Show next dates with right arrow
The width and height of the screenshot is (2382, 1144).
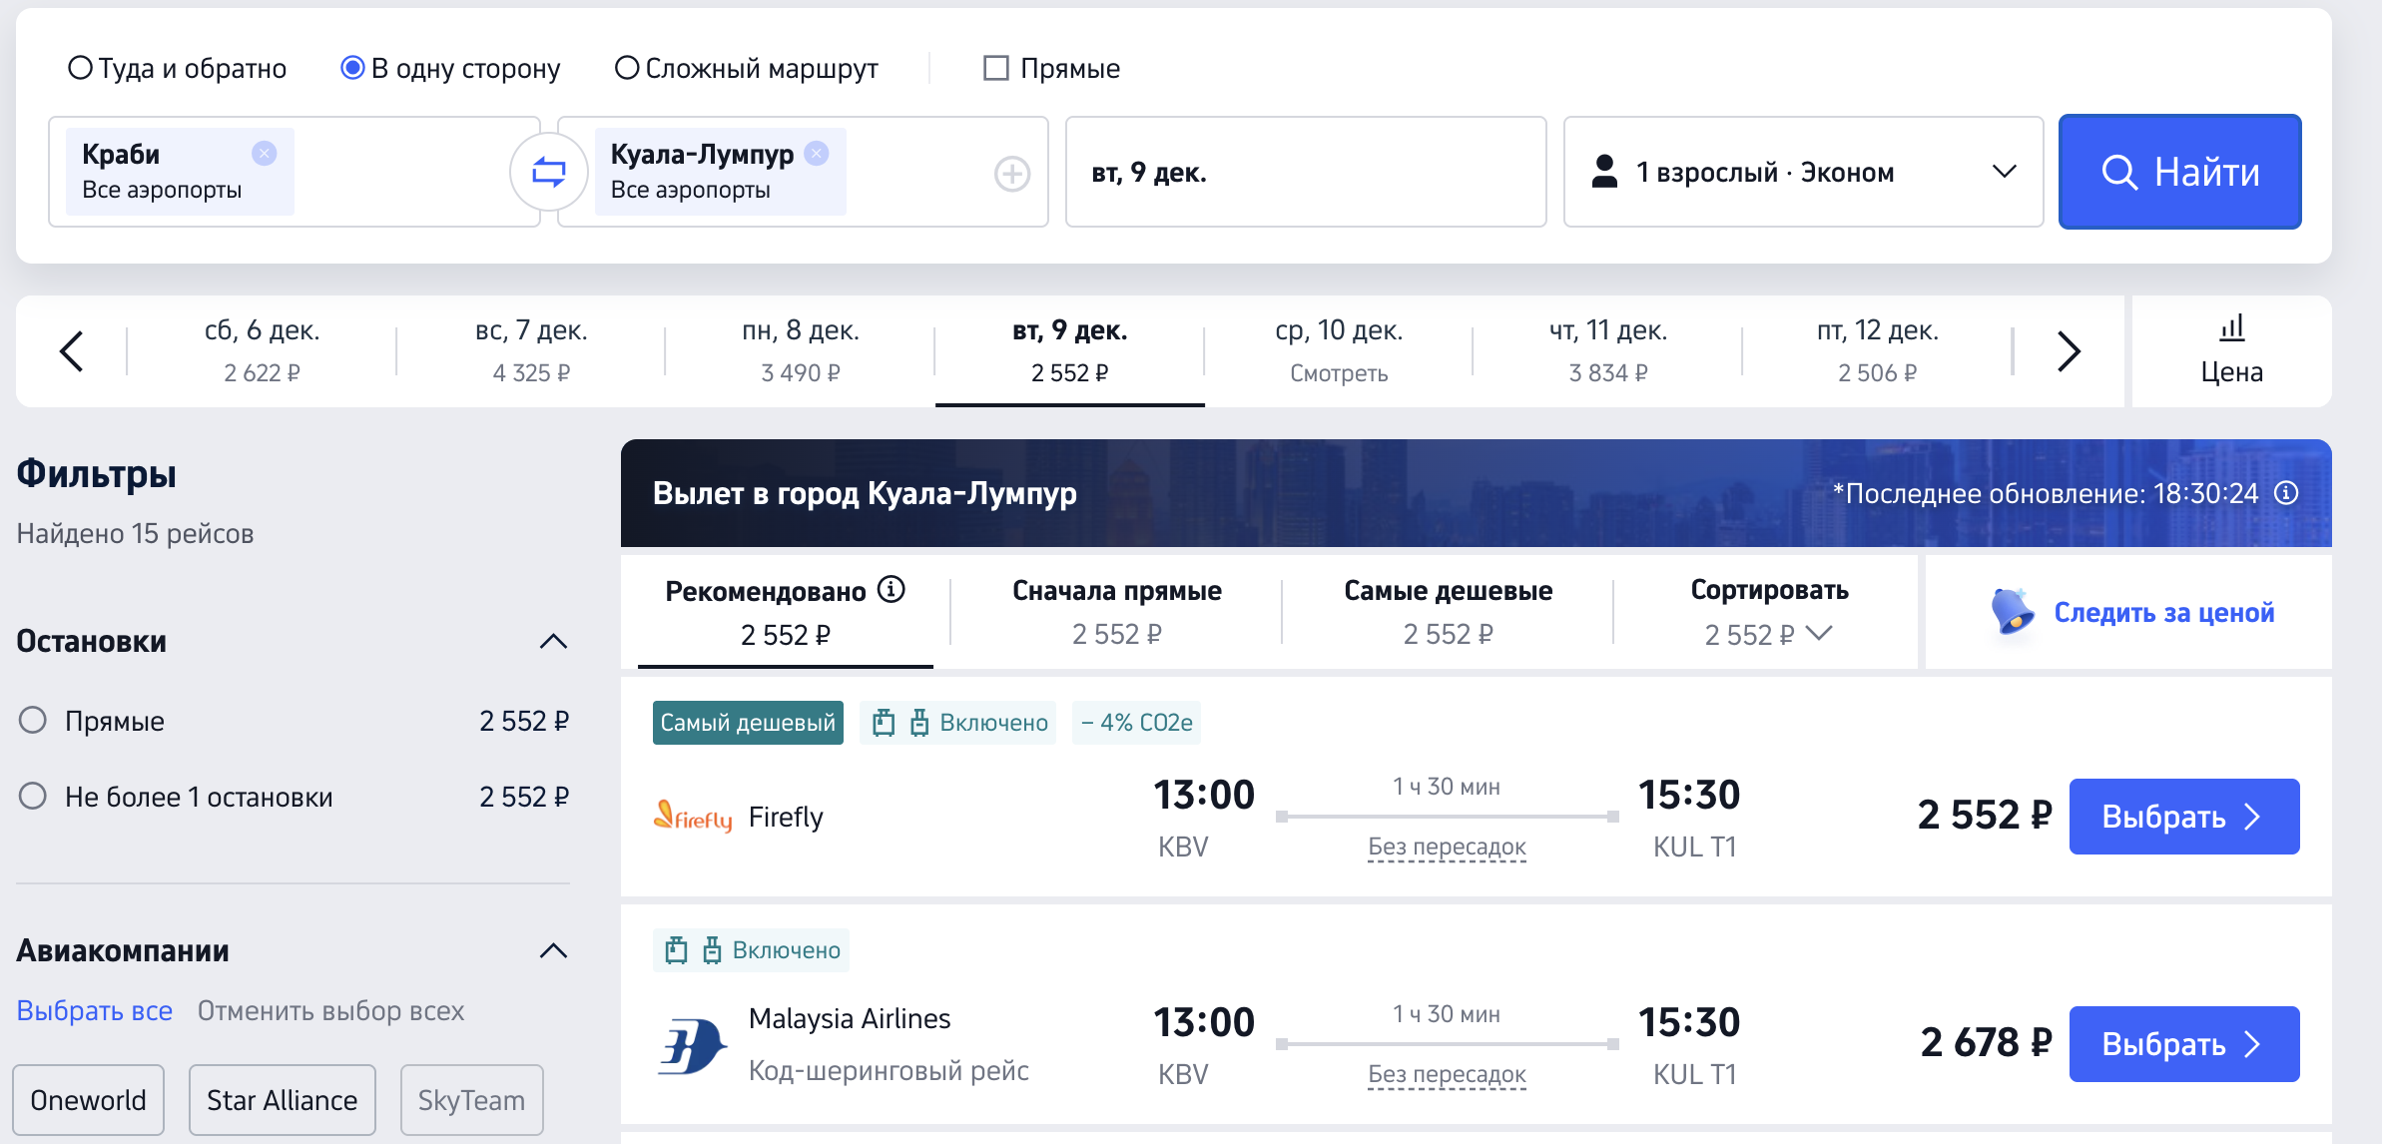tap(2069, 351)
